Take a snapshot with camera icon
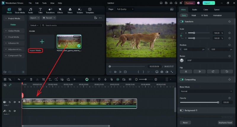 click(x=162, y=72)
